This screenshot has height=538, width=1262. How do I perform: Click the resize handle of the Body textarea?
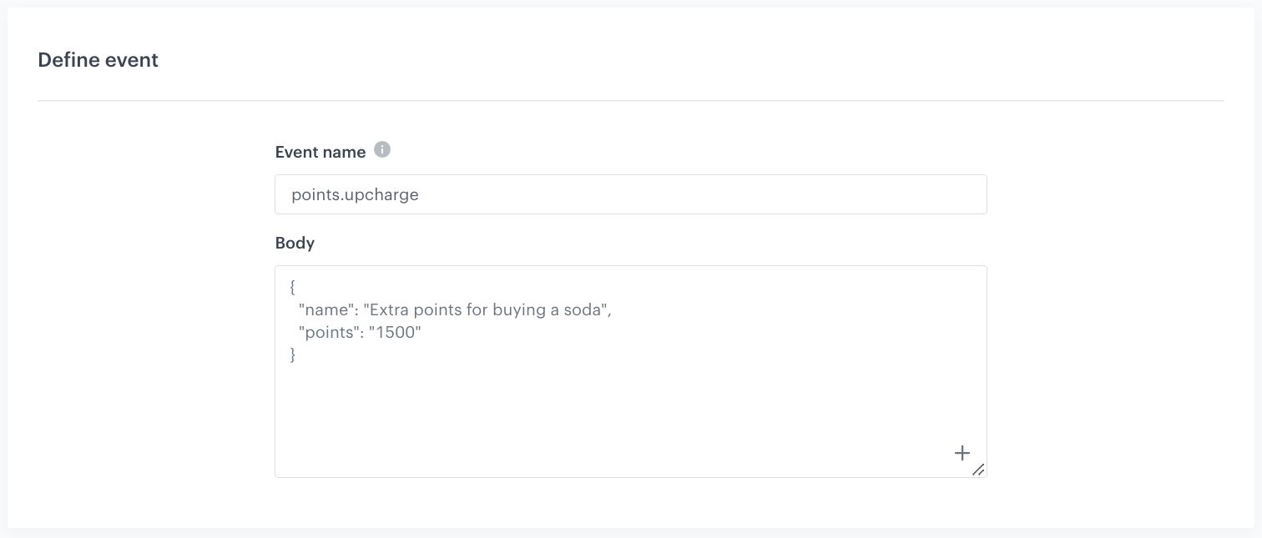[979, 471]
